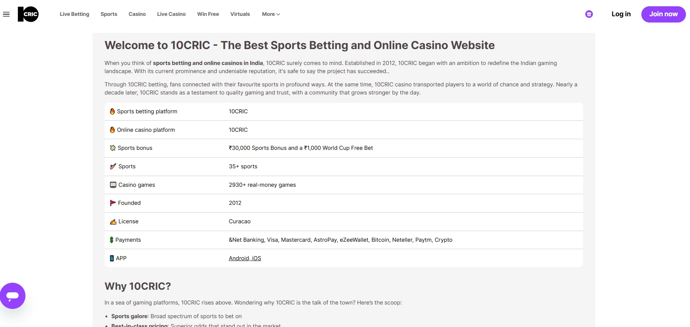The height and width of the screenshot is (327, 690).
Task: Click the fire icon beside Sports betting platform
Action: [112, 111]
